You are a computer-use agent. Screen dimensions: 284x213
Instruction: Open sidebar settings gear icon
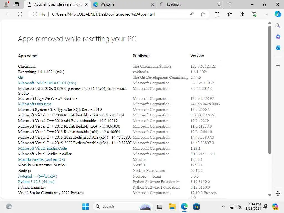[278, 194]
